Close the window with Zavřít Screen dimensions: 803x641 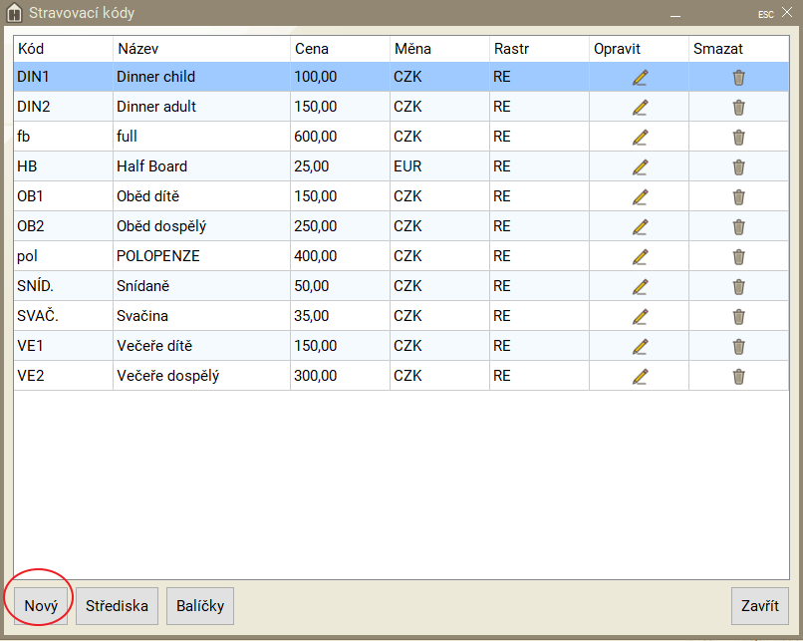(x=759, y=606)
